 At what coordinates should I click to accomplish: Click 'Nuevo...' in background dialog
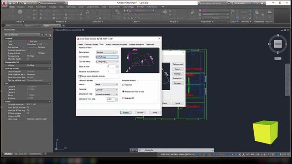click(x=177, y=69)
